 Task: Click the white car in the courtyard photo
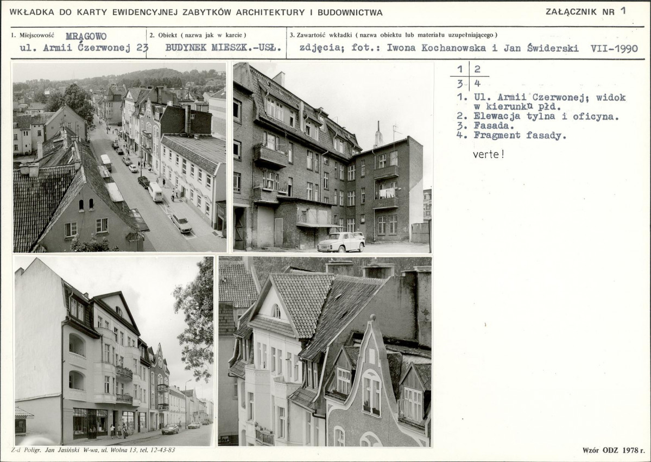[341, 242]
